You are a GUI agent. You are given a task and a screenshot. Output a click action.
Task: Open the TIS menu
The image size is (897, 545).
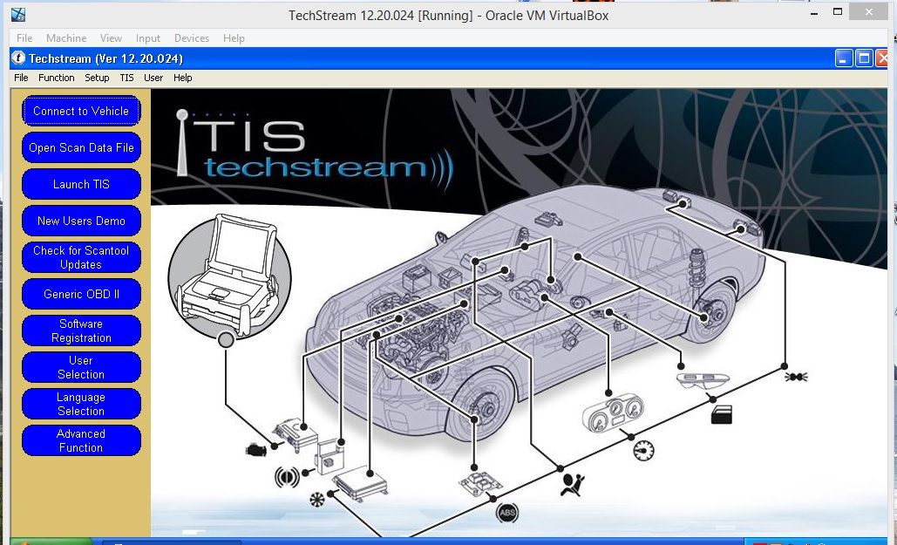126,78
